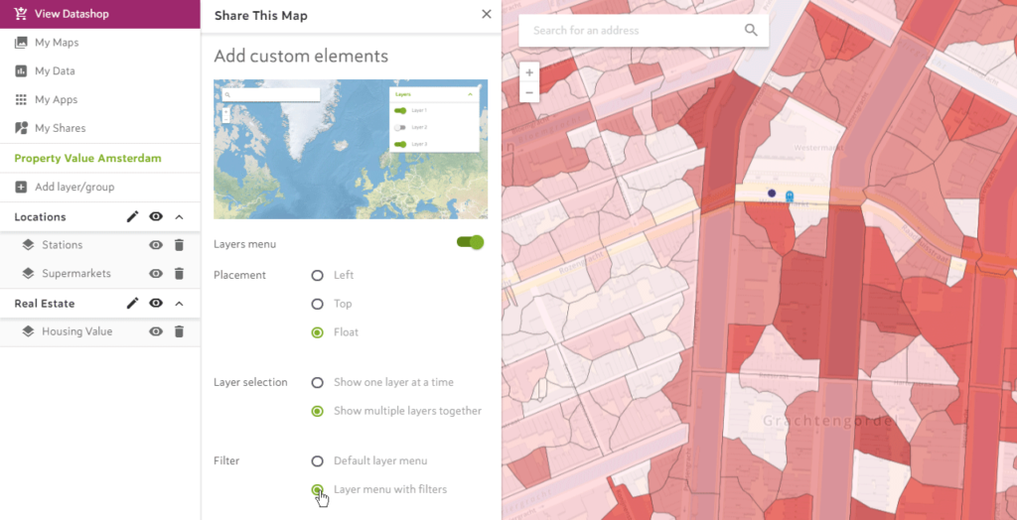Screen dimensions: 1017x520
Task: Edit the Locations group with pencil icon
Action: [x=132, y=216]
